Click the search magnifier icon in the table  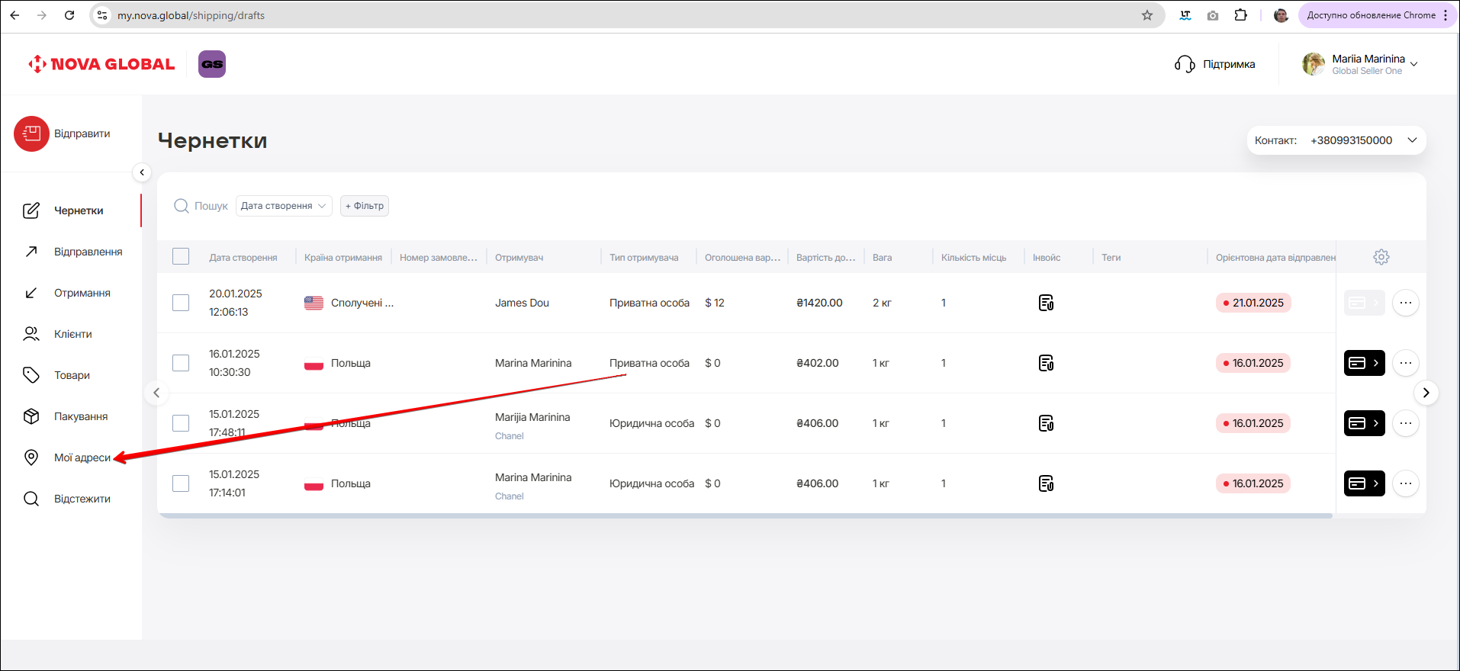[182, 206]
